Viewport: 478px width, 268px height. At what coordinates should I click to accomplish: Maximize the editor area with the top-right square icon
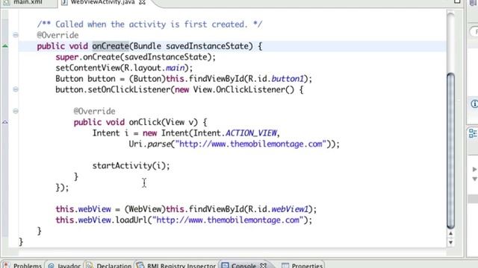(x=457, y=1)
